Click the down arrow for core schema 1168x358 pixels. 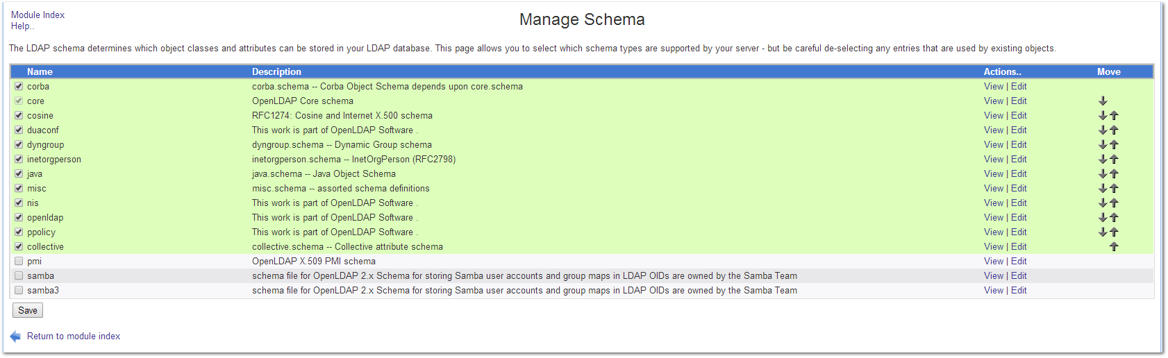(x=1102, y=101)
